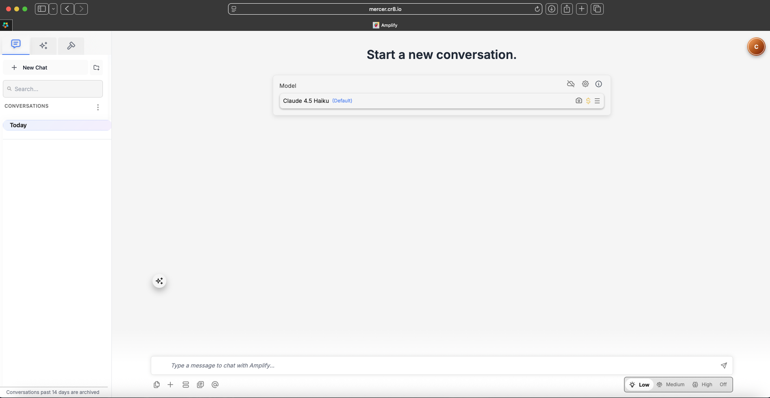Select Low reasoning level
Viewport: 770px width, 398px height.
[639, 385]
